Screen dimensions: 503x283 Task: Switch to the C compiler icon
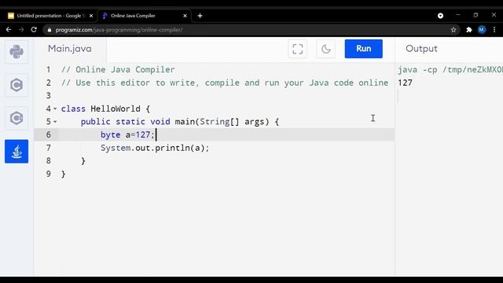[x=17, y=85]
